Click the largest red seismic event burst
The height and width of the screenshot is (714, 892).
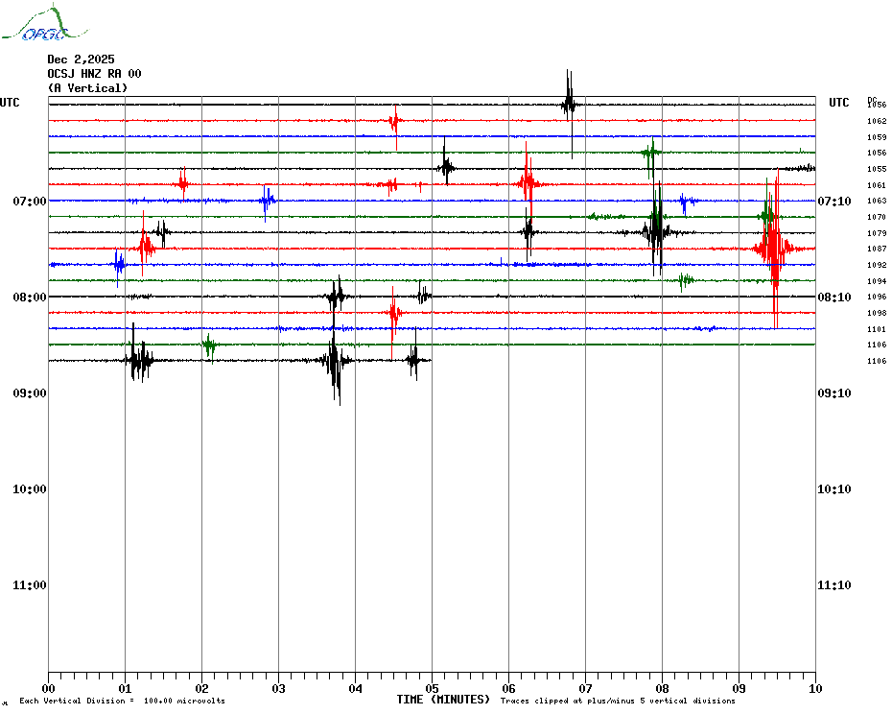click(773, 250)
